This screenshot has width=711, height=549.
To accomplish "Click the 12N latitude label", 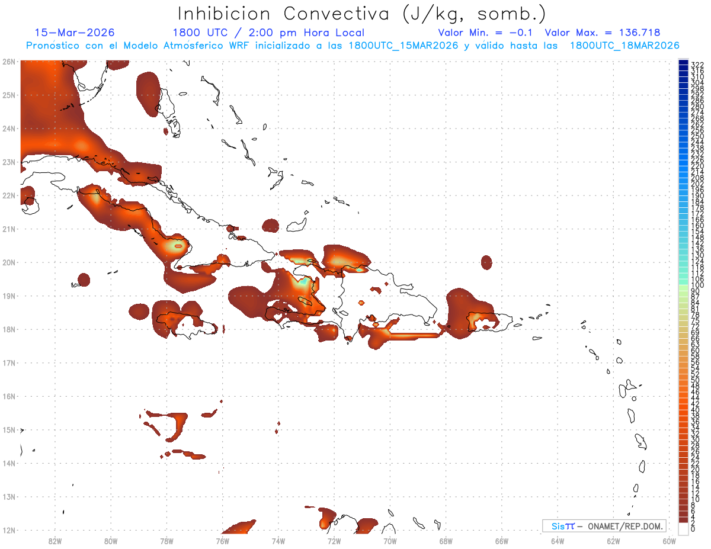I will (x=8, y=530).
